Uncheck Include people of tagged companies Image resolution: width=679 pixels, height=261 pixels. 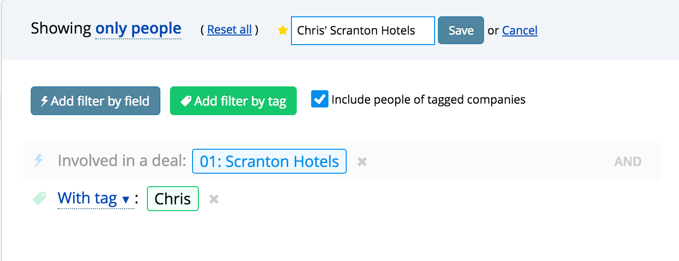tap(320, 99)
